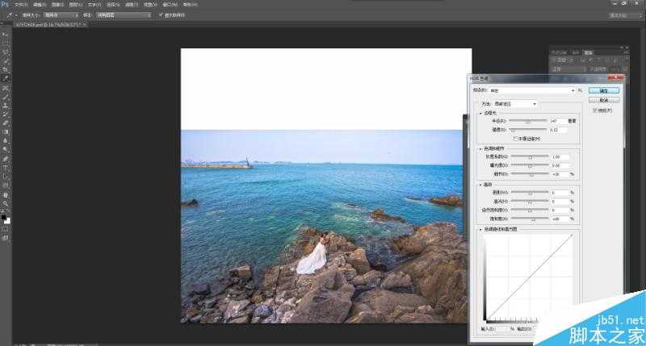Select the Horizontal Type tool
646x346 pixels.
click(x=6, y=167)
